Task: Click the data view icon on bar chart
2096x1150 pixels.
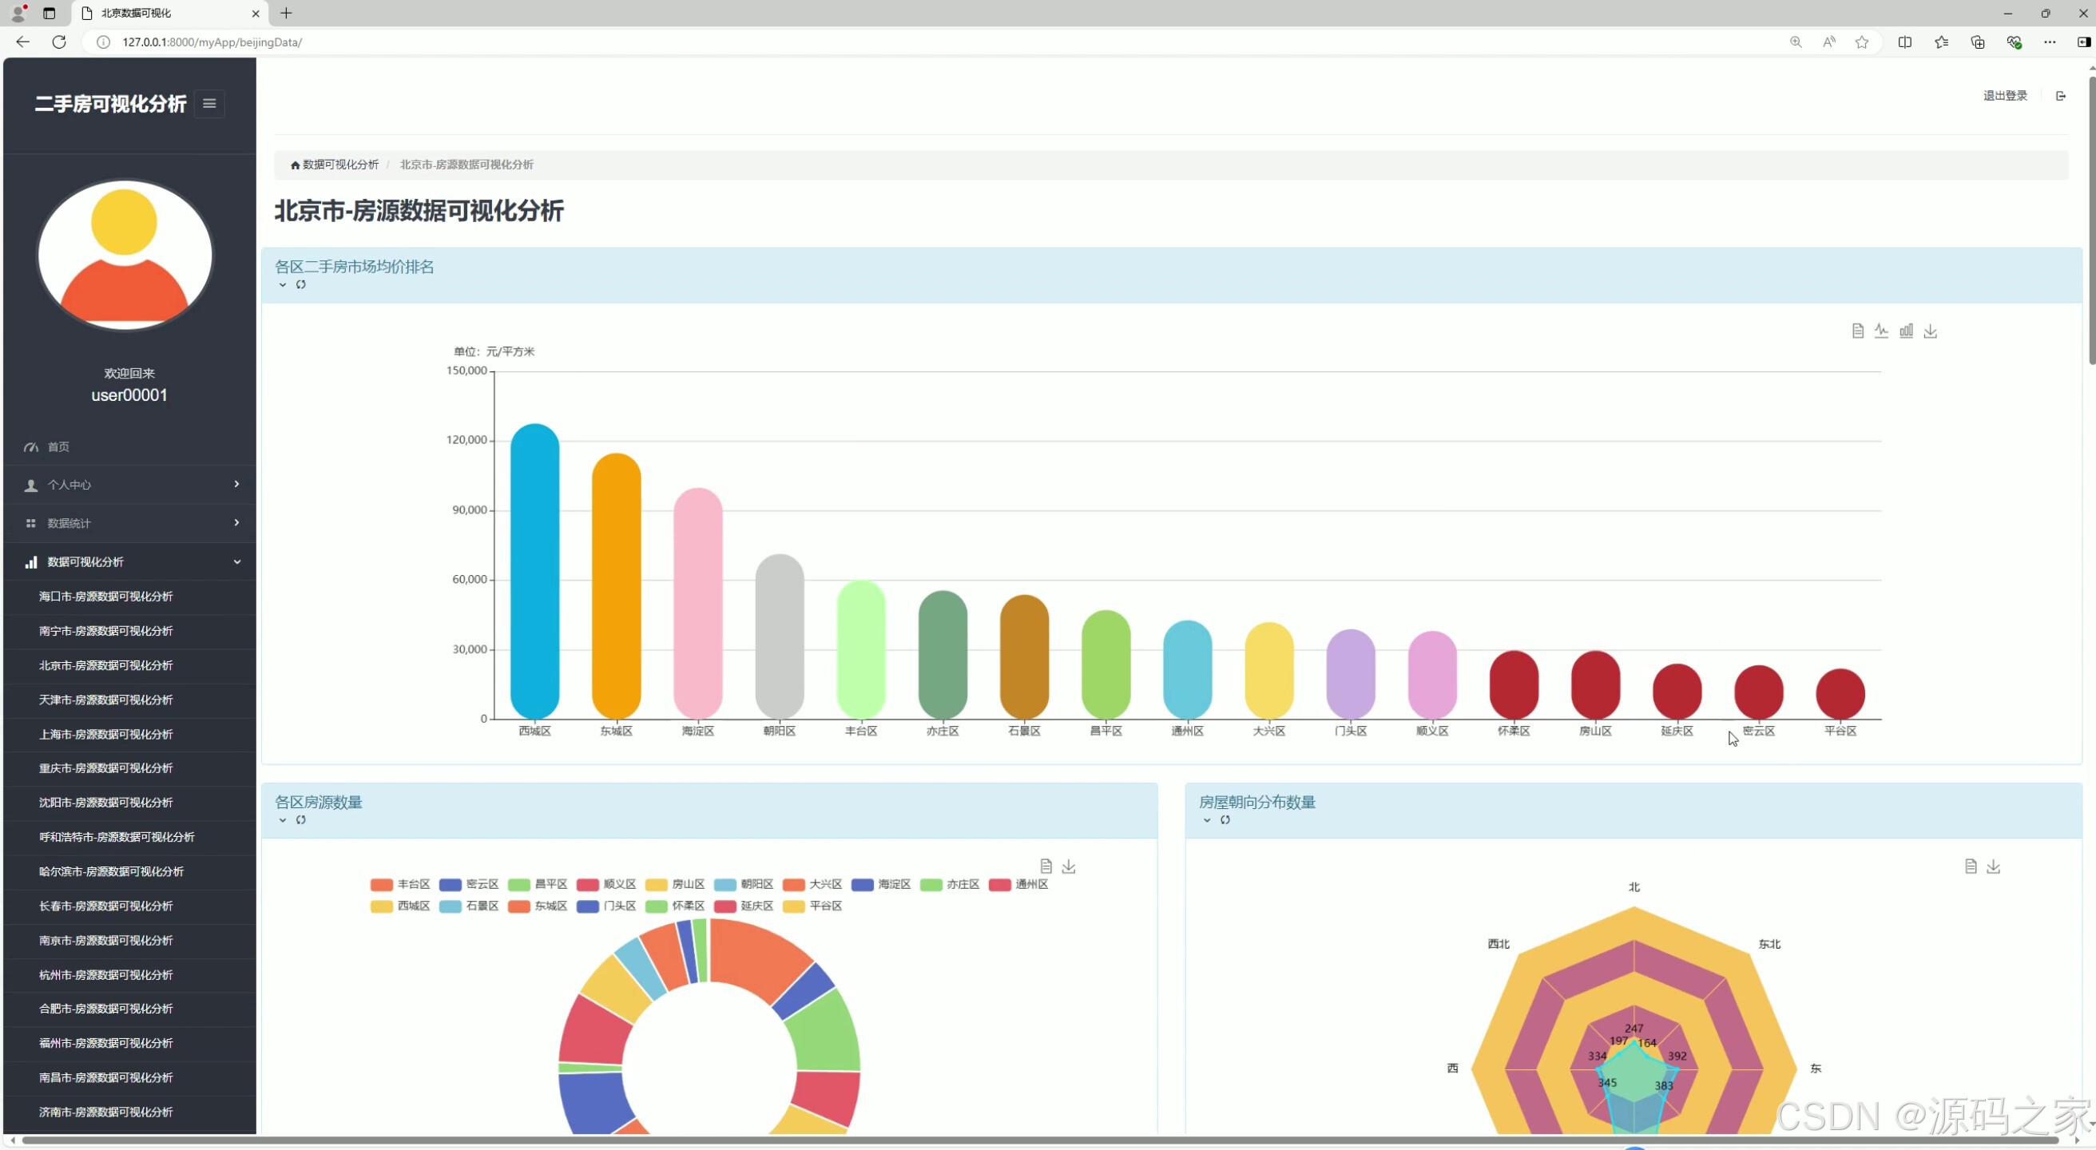Action: tap(1858, 331)
